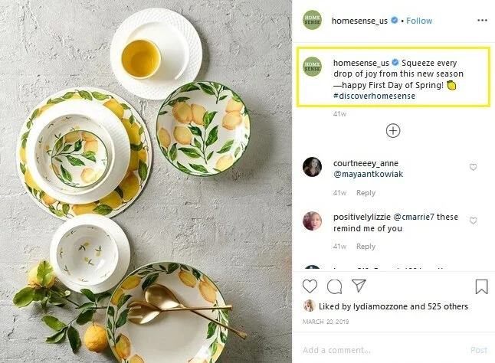Follow the homesense_us account

pyautogui.click(x=419, y=21)
